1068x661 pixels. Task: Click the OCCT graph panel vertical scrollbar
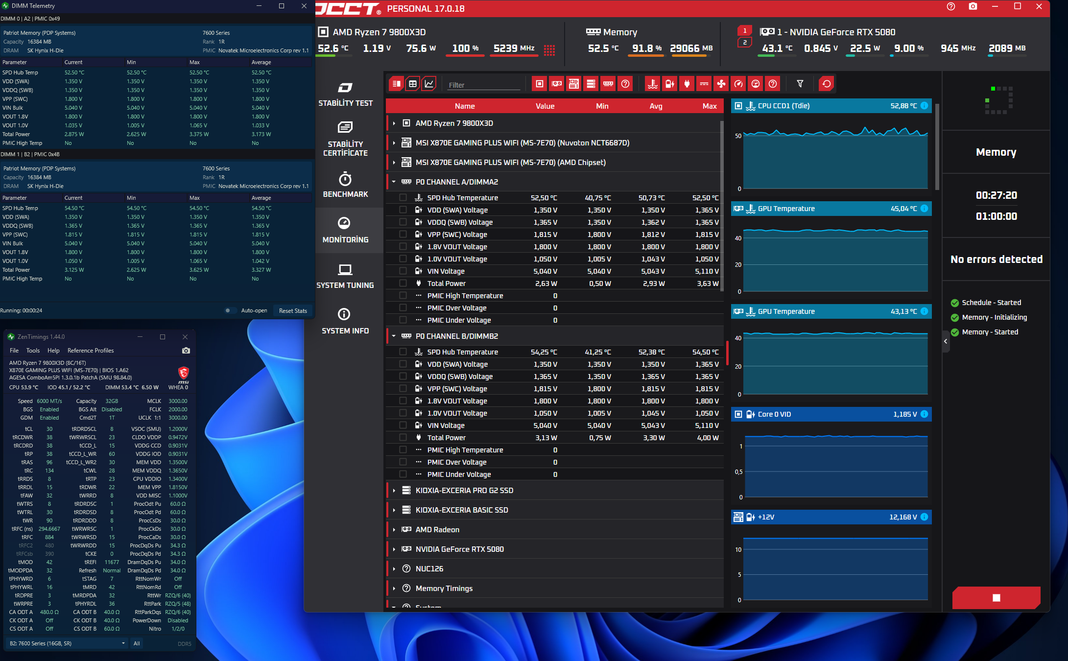click(937, 147)
